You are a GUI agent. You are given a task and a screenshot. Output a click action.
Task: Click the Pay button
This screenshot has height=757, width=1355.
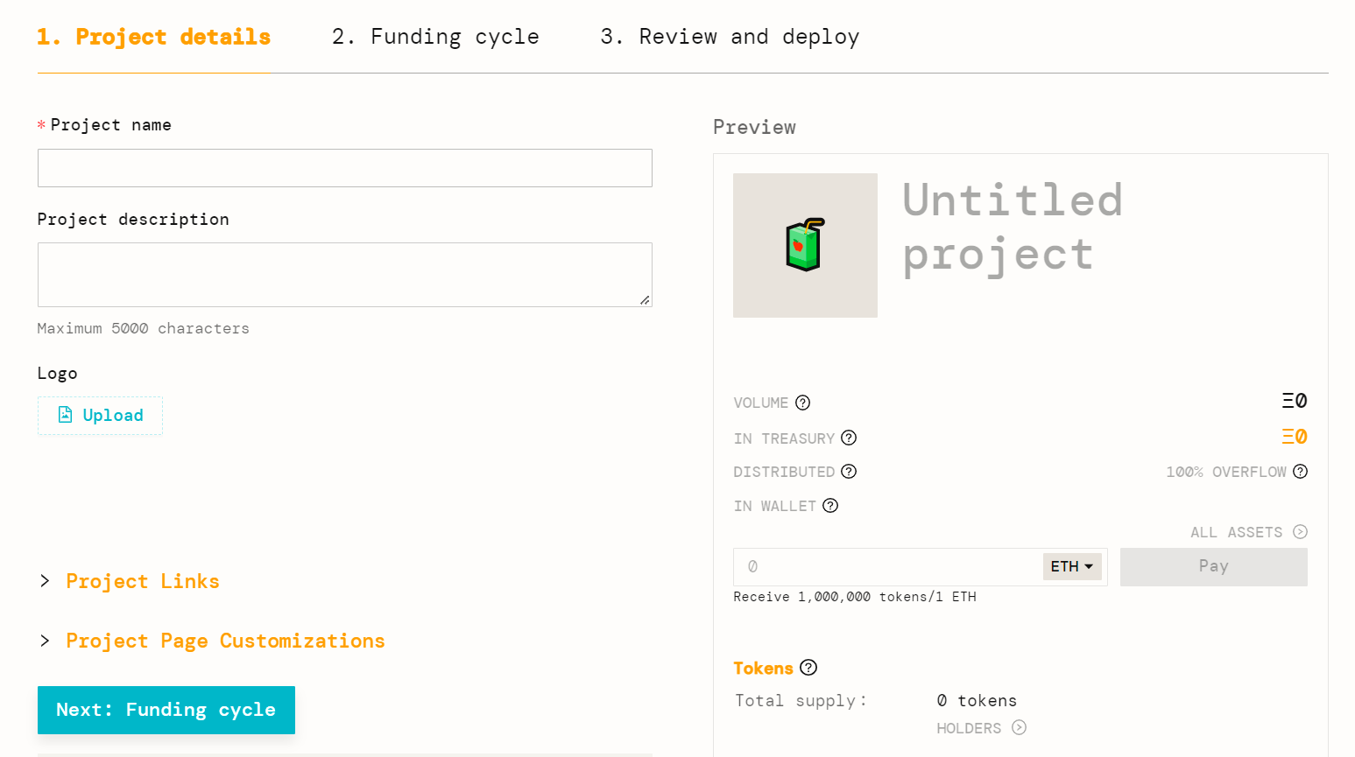[x=1213, y=567]
